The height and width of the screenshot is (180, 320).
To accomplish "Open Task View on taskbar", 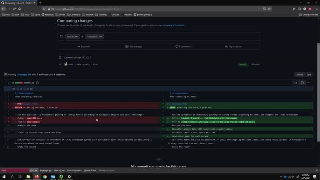I will point(20,177).
